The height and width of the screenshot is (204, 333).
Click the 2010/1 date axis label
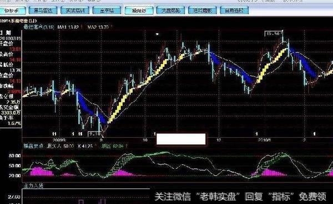click(264, 140)
